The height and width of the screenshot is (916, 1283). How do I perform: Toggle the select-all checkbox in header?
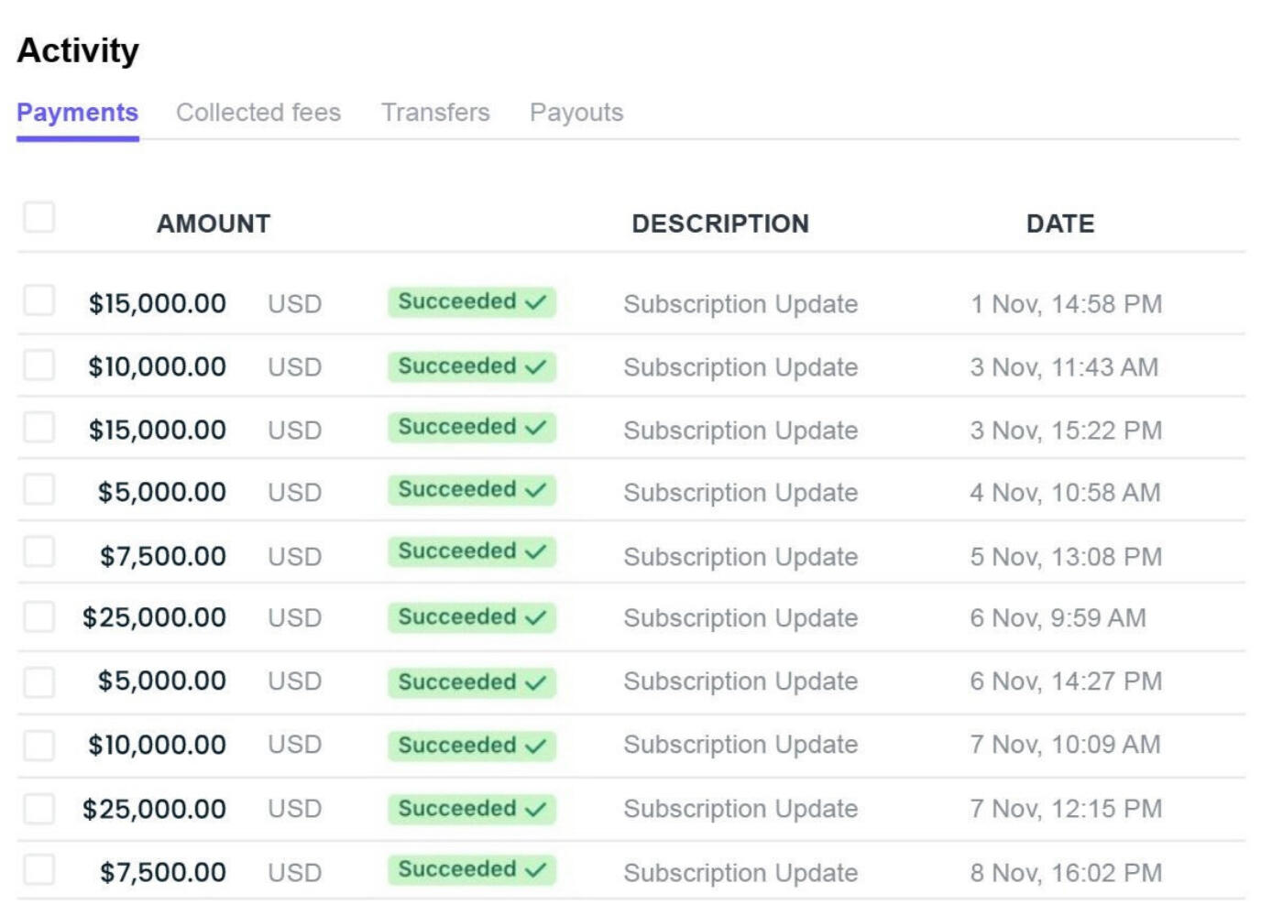pos(39,218)
